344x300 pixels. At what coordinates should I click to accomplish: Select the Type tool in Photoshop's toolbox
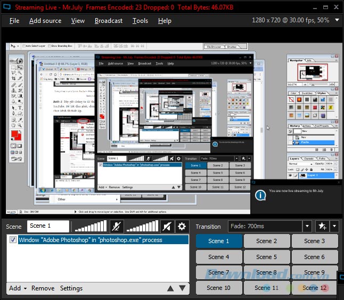[x=20, y=108]
